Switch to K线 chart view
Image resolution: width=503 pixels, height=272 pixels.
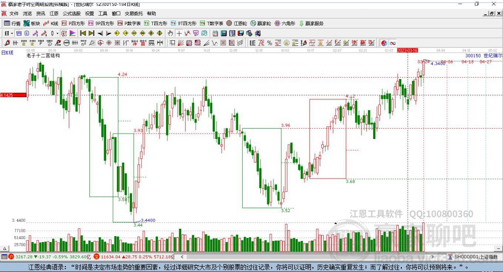(51, 24)
